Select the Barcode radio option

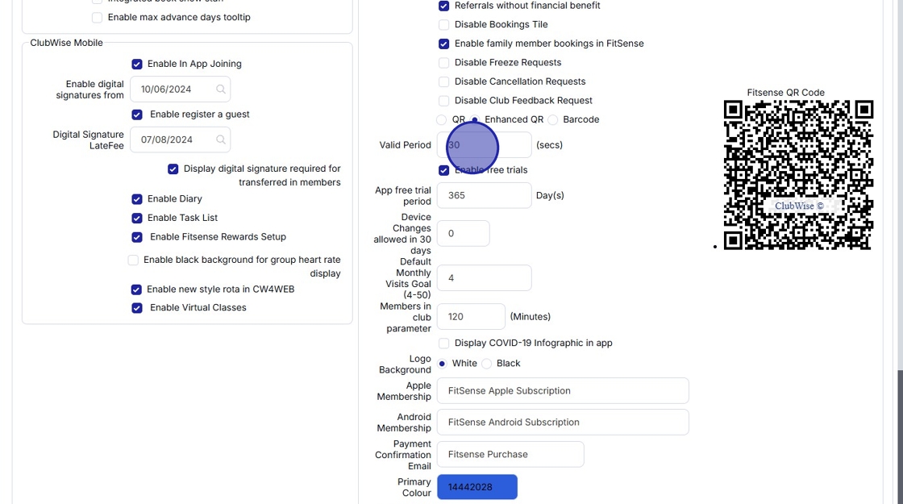pos(553,120)
